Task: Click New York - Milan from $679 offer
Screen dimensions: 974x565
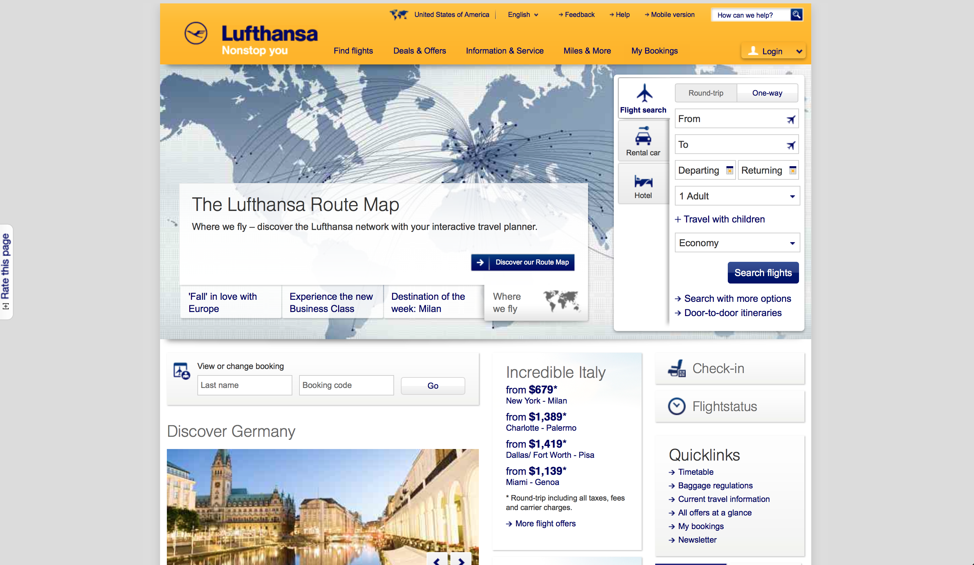Action: (x=537, y=394)
